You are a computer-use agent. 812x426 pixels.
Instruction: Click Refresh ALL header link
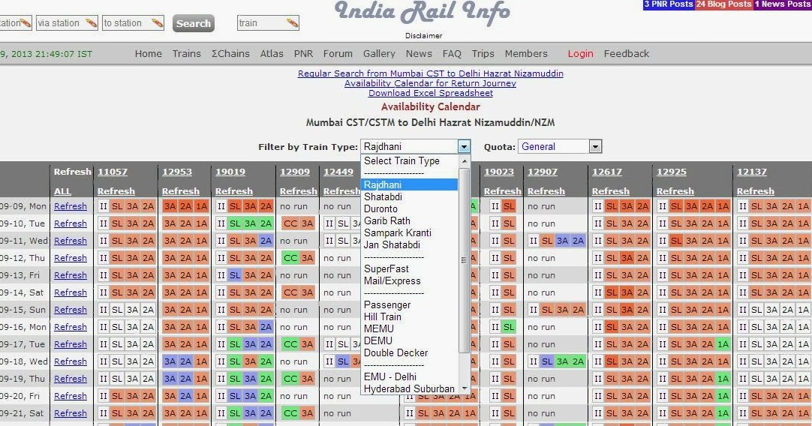coord(62,191)
